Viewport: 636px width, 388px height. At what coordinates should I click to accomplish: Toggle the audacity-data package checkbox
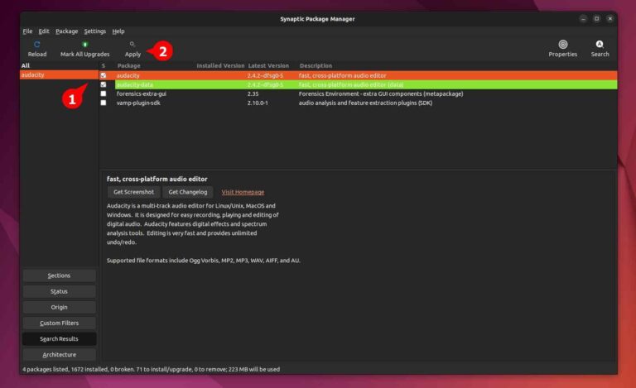click(x=104, y=84)
